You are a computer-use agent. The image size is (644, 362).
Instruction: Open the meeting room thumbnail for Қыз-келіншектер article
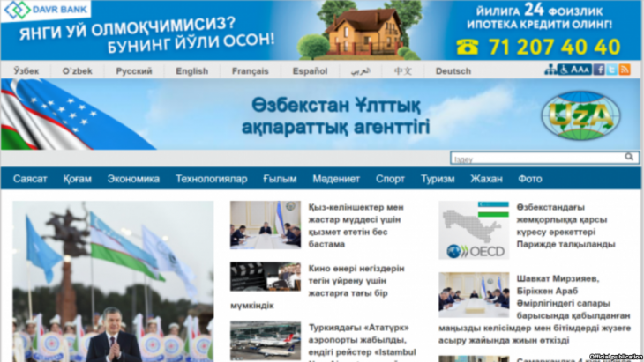pos(266,225)
